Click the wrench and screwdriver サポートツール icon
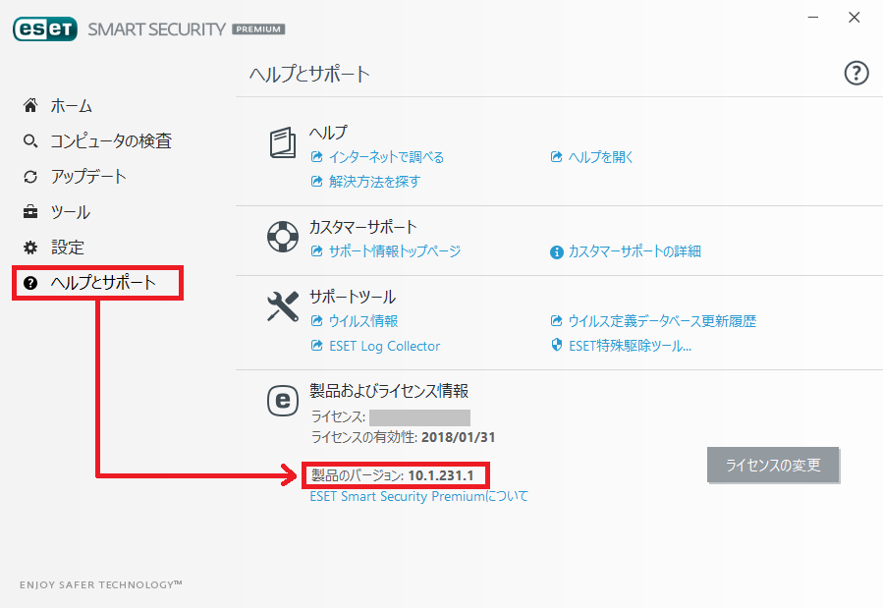The image size is (883, 608). pos(283,306)
